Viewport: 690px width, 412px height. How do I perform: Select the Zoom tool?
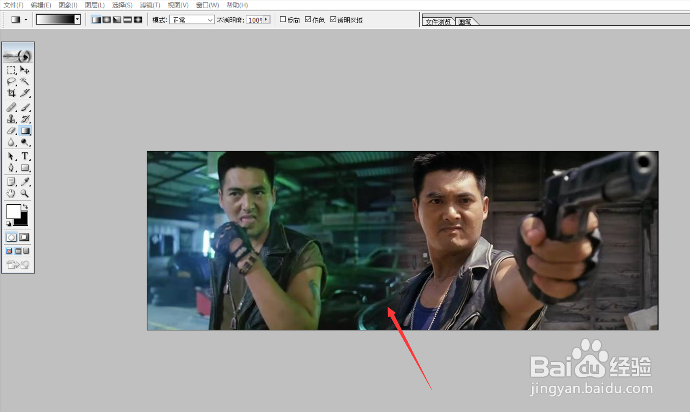pos(25,193)
